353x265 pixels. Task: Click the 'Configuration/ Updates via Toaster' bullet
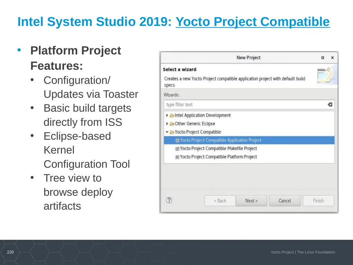91,87
